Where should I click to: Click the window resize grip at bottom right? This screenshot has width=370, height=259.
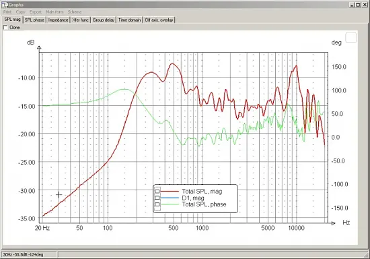[x=367, y=255]
